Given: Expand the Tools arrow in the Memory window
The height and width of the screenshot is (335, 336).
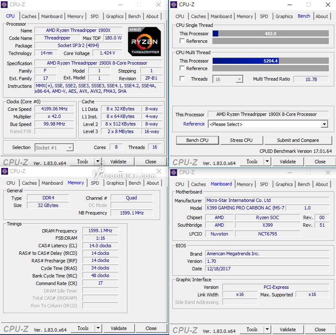Looking at the screenshot, I should [x=98, y=328].
